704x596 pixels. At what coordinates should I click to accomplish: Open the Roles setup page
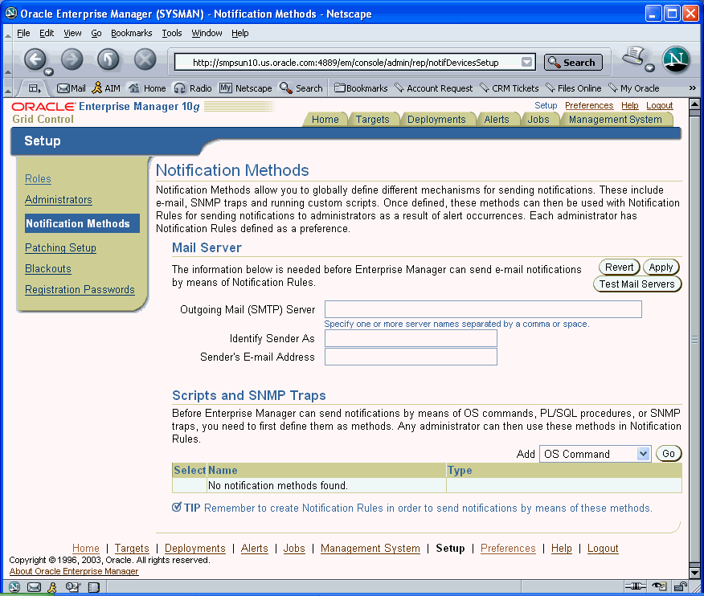(x=38, y=178)
